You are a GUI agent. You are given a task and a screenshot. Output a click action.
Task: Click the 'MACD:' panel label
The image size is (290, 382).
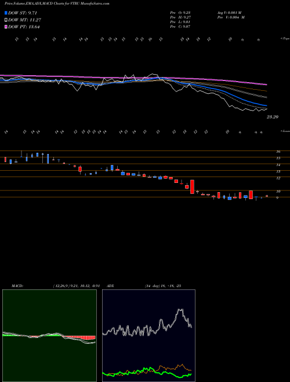pos(17,286)
